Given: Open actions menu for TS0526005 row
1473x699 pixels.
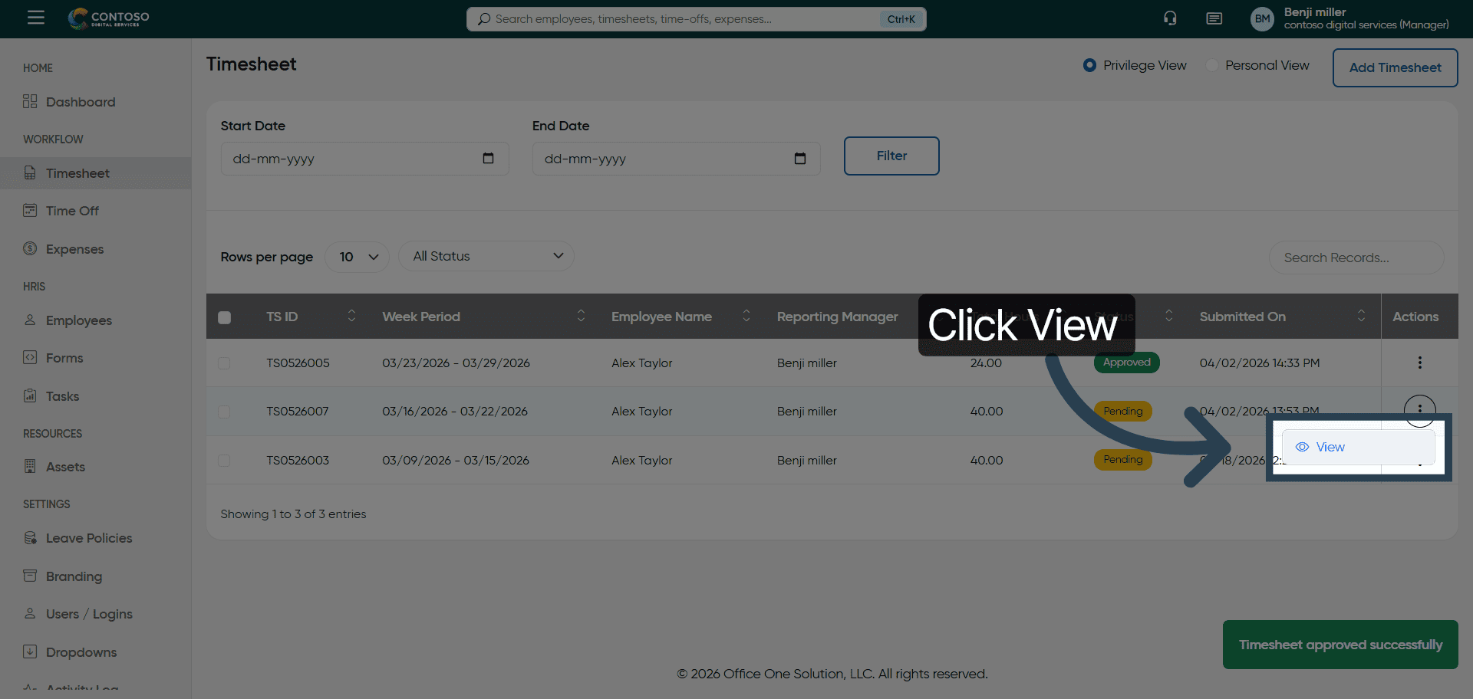Looking at the screenshot, I should (x=1419, y=363).
